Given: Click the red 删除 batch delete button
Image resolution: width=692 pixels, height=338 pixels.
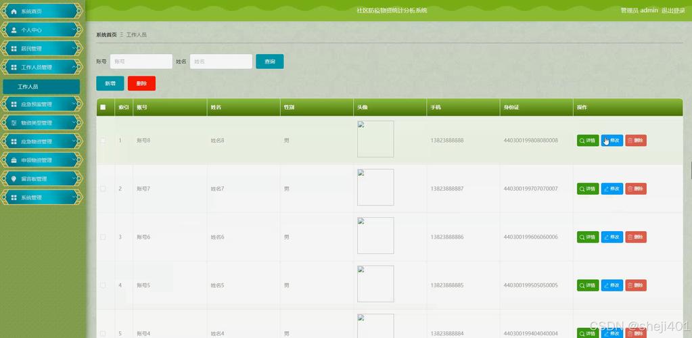Looking at the screenshot, I should [x=141, y=83].
